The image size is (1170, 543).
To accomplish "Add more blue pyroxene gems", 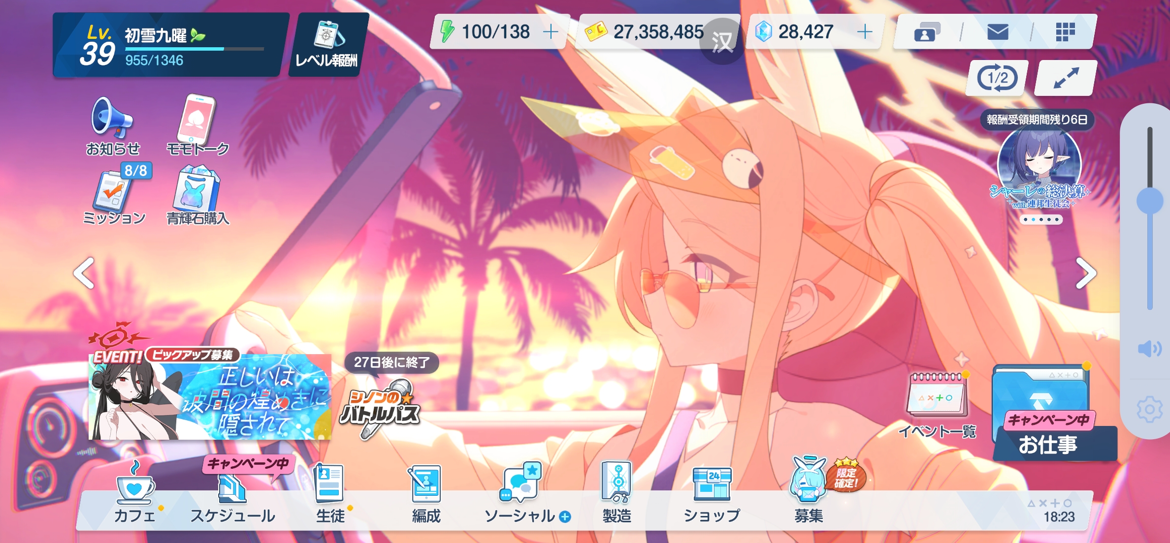I will [x=865, y=32].
